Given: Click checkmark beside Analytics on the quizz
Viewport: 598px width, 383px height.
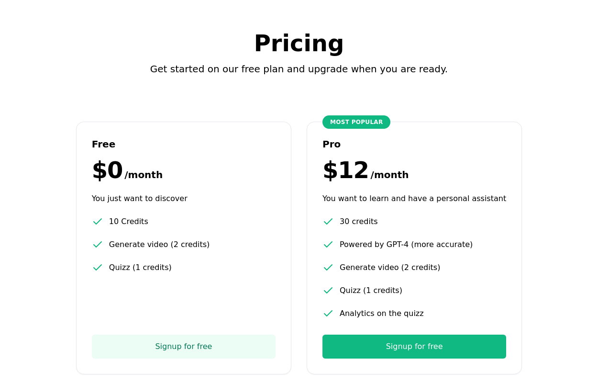Looking at the screenshot, I should pos(328,314).
